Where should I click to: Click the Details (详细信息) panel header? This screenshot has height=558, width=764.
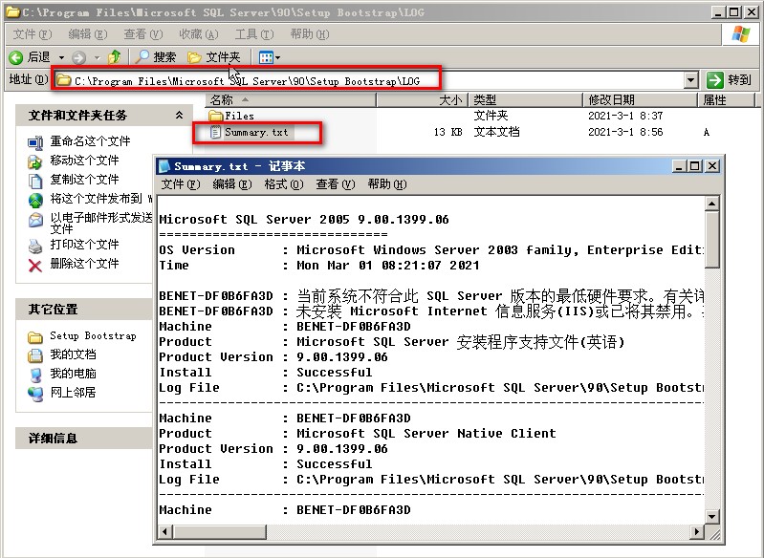click(x=84, y=439)
